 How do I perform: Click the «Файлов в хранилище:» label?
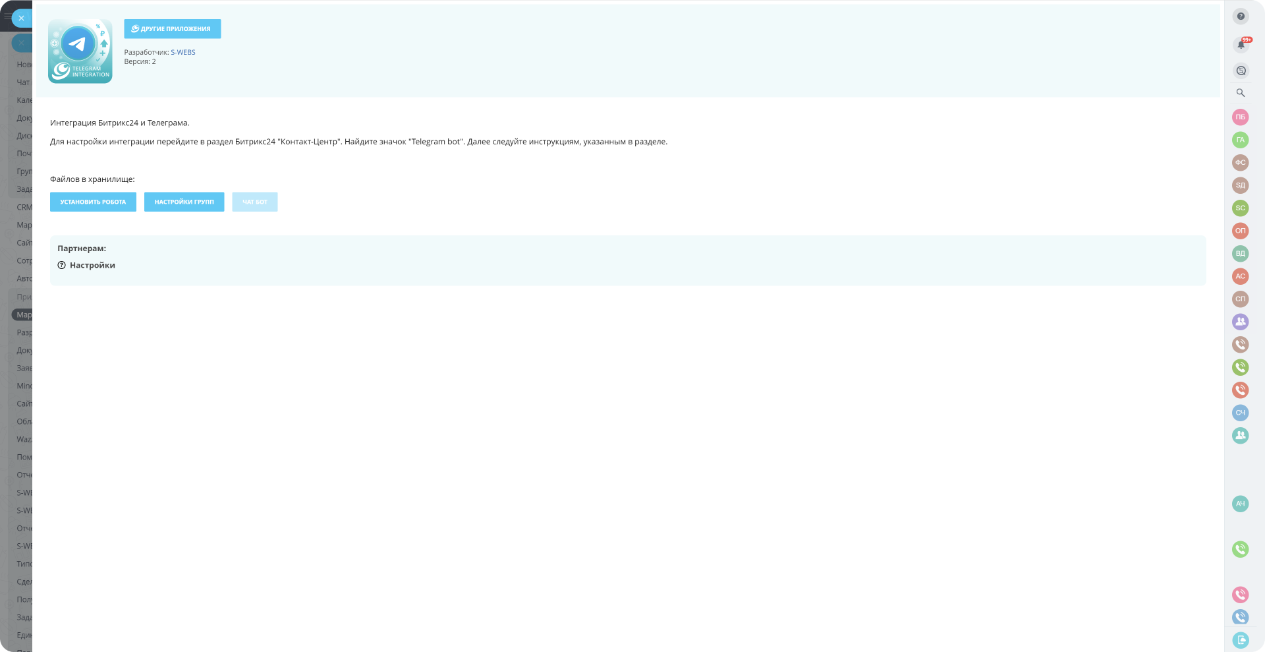click(x=92, y=179)
